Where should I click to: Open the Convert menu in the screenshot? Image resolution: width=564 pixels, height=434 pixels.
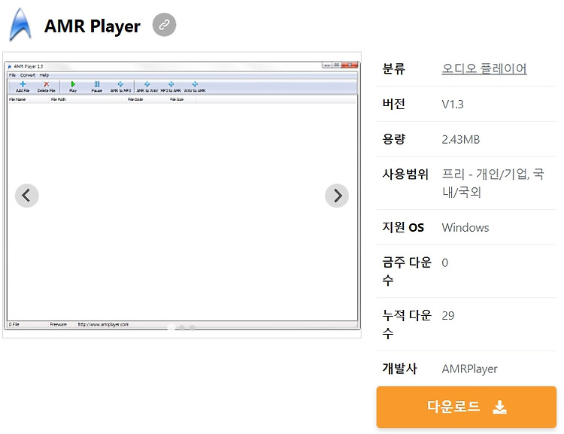pyautogui.click(x=28, y=75)
